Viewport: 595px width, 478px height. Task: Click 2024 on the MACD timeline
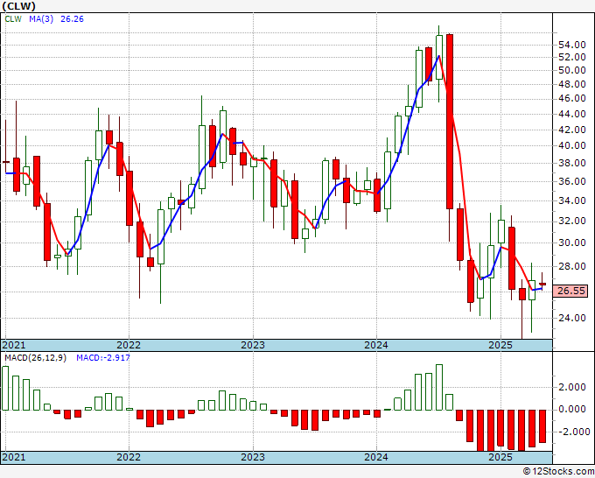pyautogui.click(x=376, y=457)
